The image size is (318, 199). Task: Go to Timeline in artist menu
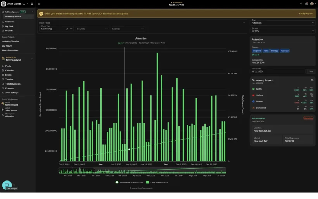point(9,79)
